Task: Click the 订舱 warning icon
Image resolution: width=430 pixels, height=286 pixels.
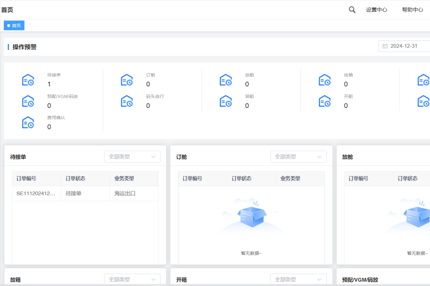Action: click(127, 80)
